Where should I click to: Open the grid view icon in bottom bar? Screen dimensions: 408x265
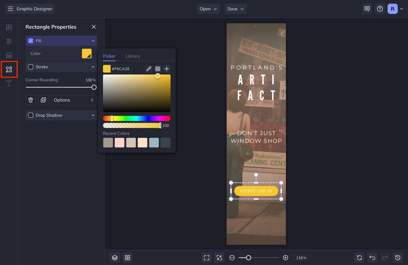click(127, 258)
